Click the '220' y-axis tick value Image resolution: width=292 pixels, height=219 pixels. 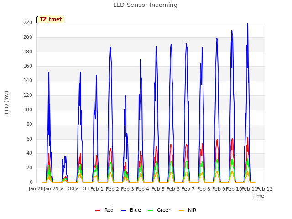(28, 23)
